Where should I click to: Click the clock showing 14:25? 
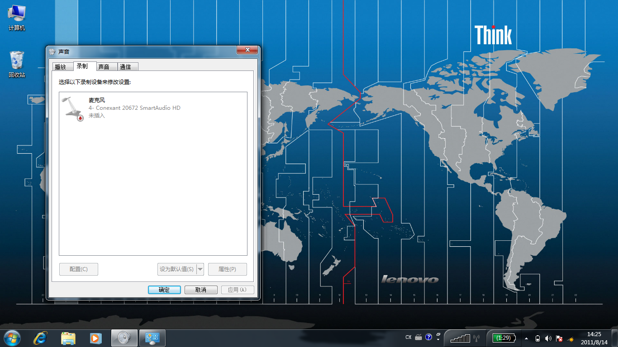point(594,334)
